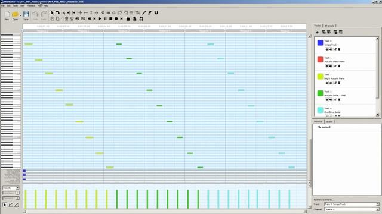Save the file with floppy disk icon

coord(26,15)
